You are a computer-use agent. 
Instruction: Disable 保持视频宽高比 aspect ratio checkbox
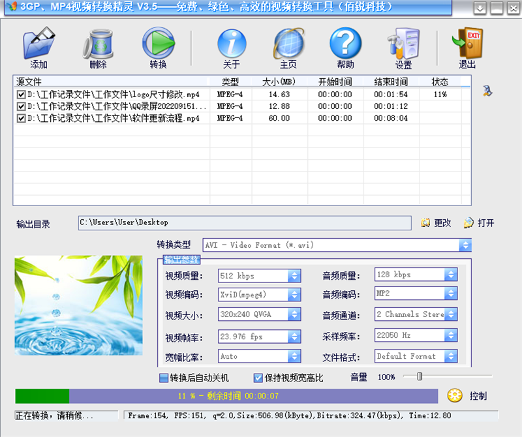point(258,378)
